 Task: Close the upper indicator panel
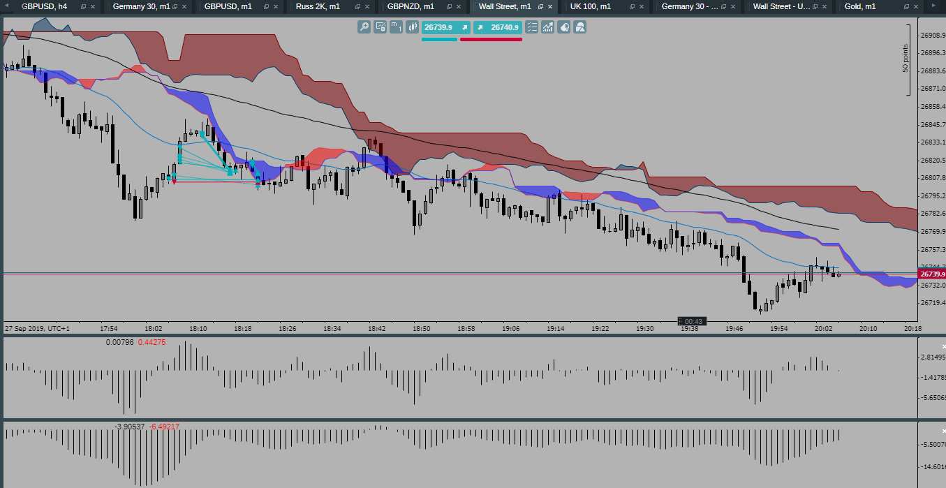click(943, 347)
